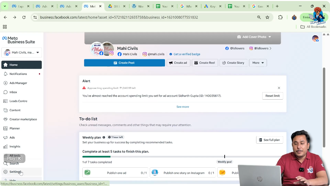Click the Inbox chat bubble icon

5,92
